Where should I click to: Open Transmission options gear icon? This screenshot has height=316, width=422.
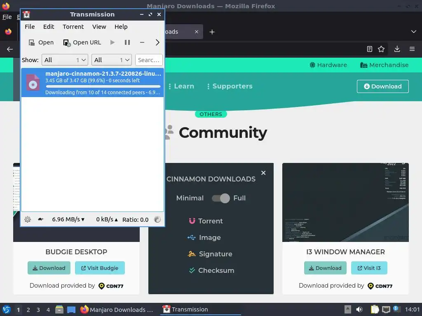tap(28, 220)
